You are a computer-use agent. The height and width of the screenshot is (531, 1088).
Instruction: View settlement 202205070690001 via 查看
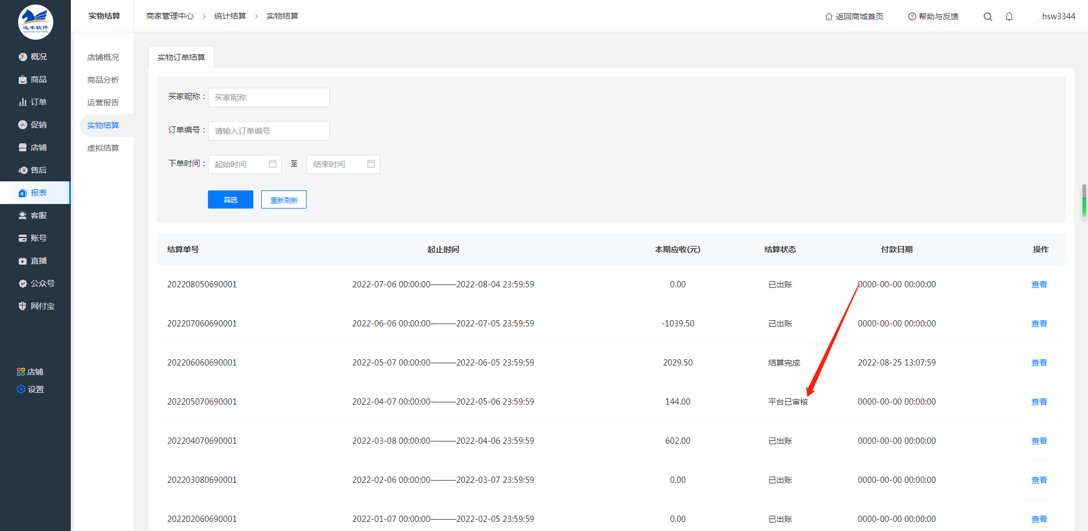pyautogui.click(x=1039, y=402)
